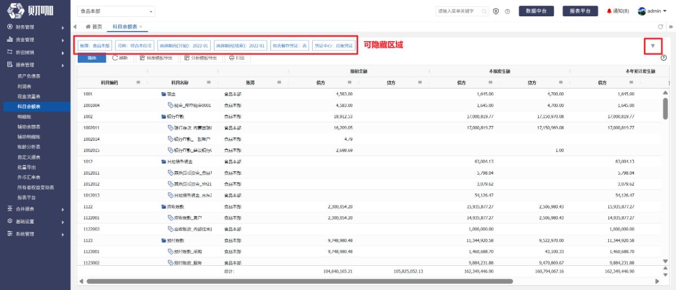Open the 食品本部 organization dropdown
Screen dimensions: 676x290
point(116,11)
